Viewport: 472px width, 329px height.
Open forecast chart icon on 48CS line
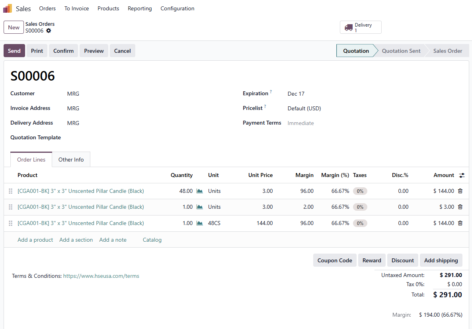tap(200, 223)
